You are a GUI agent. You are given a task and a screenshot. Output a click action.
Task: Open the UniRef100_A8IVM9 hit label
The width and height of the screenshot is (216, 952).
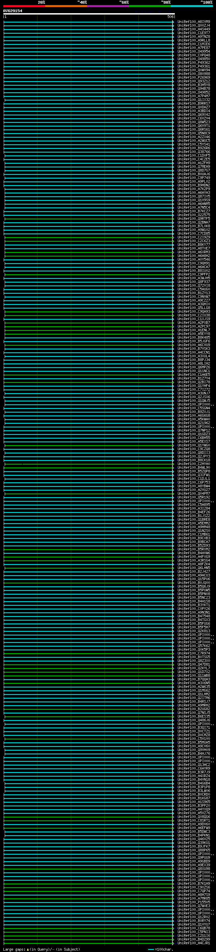(x=193, y=22)
